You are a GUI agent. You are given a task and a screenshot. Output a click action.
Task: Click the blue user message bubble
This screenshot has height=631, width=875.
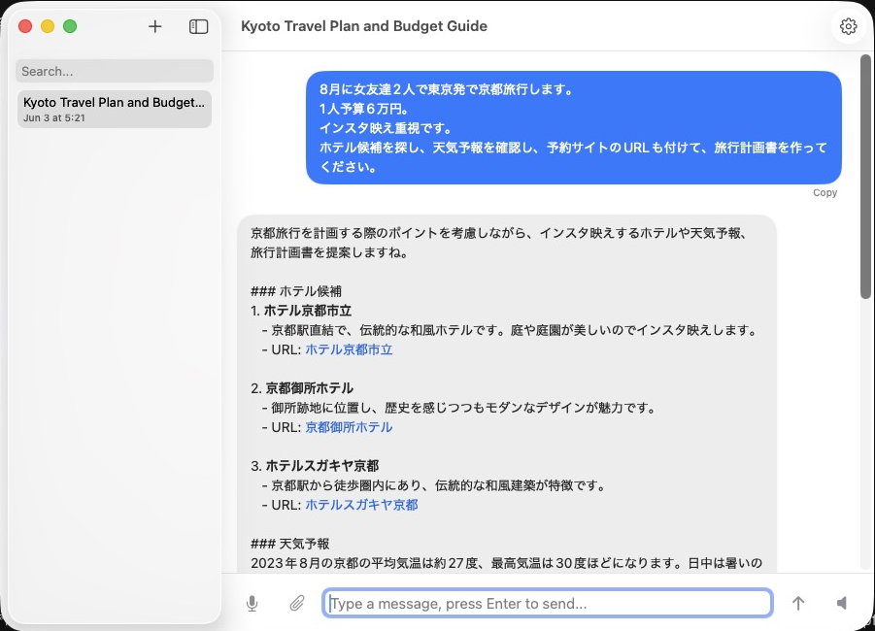pos(574,128)
